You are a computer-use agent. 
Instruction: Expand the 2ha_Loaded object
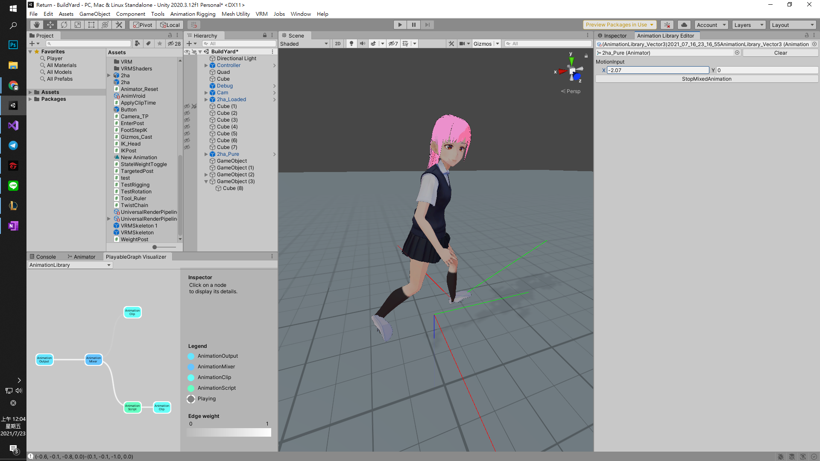pyautogui.click(x=206, y=99)
